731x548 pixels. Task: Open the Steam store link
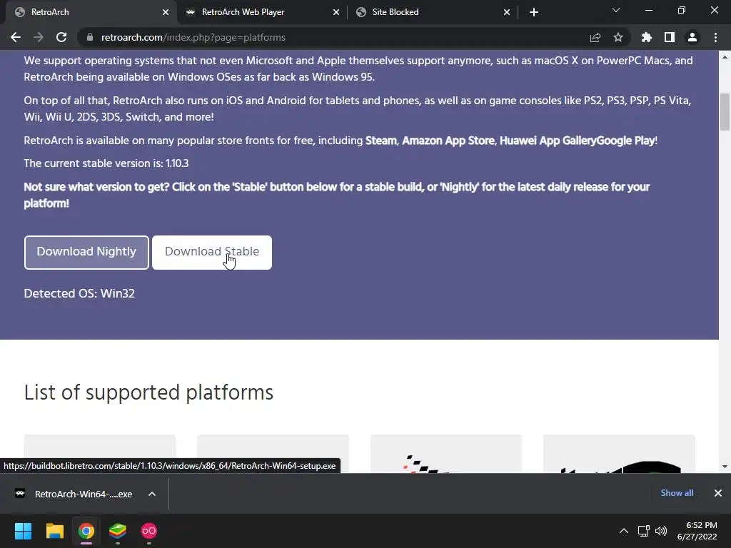tap(381, 141)
